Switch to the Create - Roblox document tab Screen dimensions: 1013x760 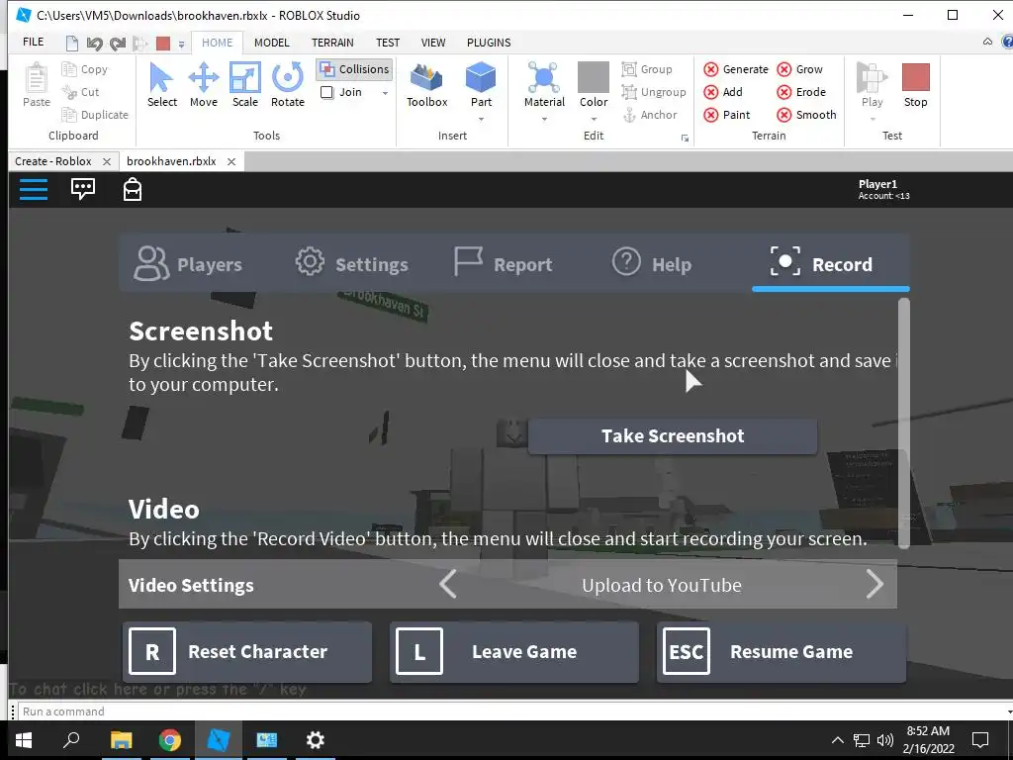pos(53,161)
